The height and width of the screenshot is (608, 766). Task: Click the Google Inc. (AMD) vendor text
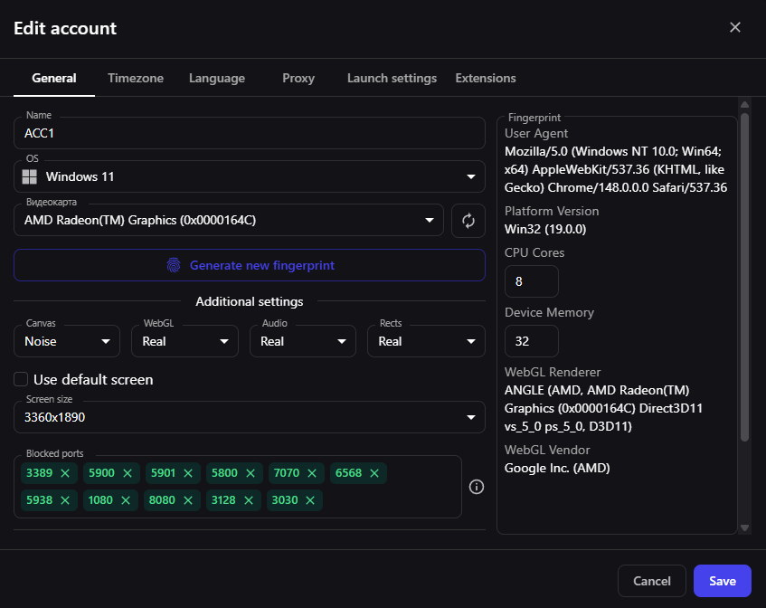[x=557, y=469]
